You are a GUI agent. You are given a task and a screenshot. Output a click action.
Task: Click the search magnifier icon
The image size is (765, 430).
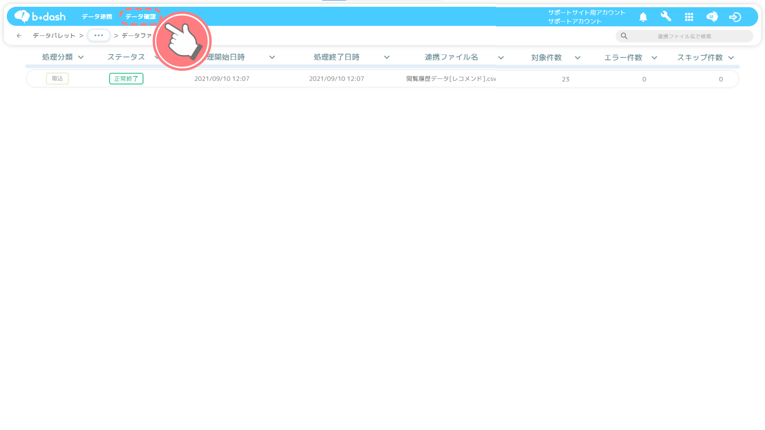624,36
